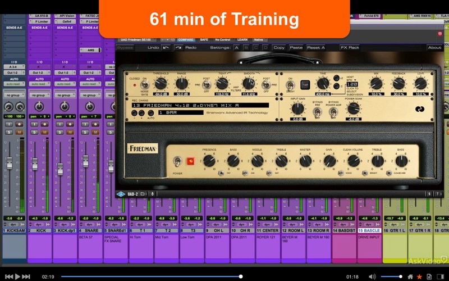The height and width of the screenshot is (281, 449).
Task: Select settings slot B
Action: point(246,48)
